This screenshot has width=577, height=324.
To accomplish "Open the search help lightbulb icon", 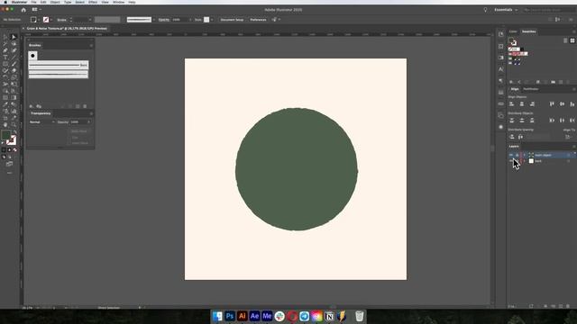I will (x=485, y=10).
